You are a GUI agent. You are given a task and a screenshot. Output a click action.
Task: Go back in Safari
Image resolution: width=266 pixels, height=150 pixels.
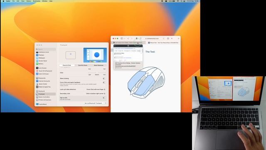click(x=128, y=38)
